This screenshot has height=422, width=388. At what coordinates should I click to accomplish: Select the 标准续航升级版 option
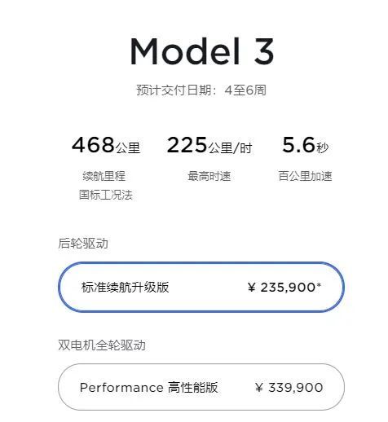201,287
